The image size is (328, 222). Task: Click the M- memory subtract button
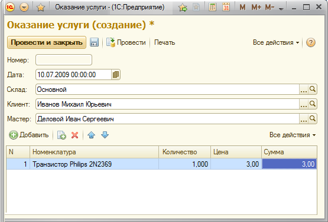point(269,8)
